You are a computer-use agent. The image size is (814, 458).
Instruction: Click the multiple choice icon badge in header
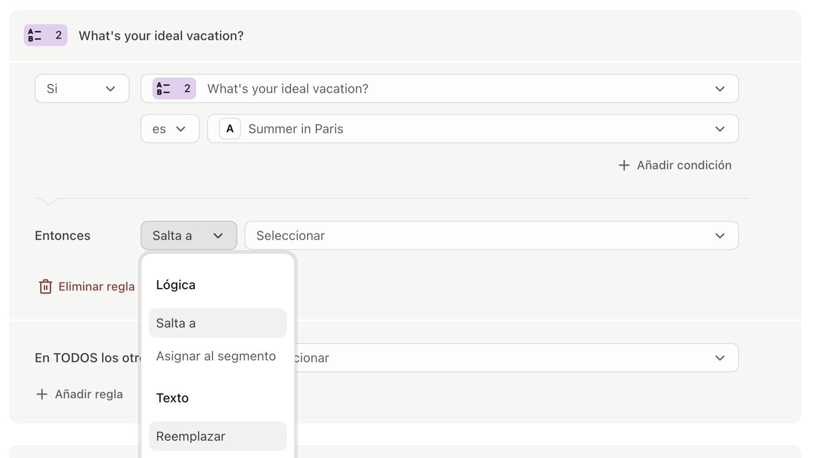coord(45,35)
